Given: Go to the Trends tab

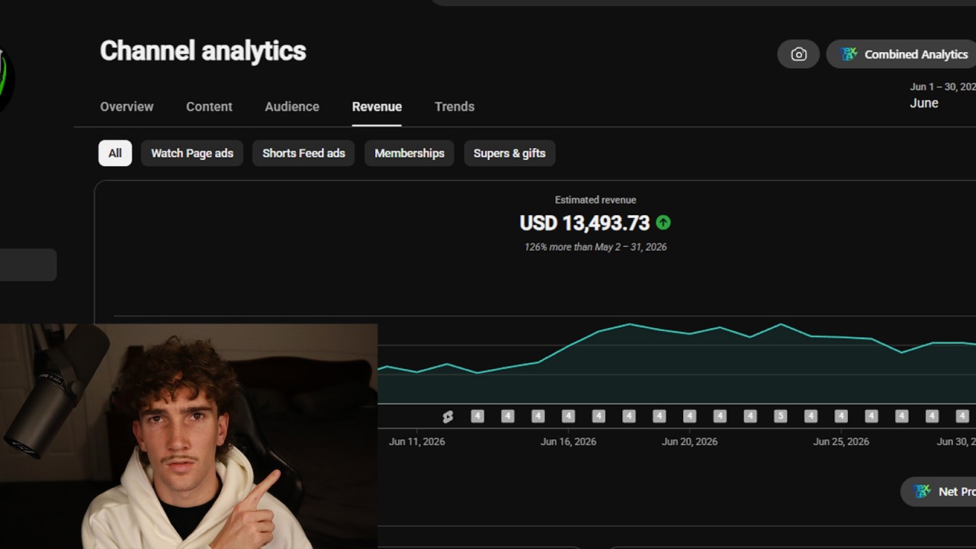Looking at the screenshot, I should pos(454,107).
